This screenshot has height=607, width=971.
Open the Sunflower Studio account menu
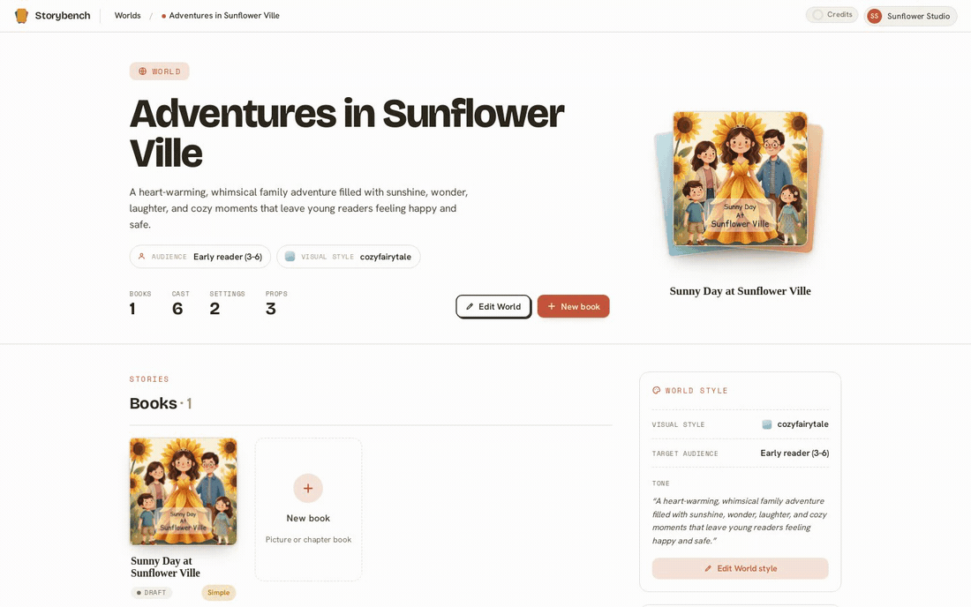[x=910, y=16]
